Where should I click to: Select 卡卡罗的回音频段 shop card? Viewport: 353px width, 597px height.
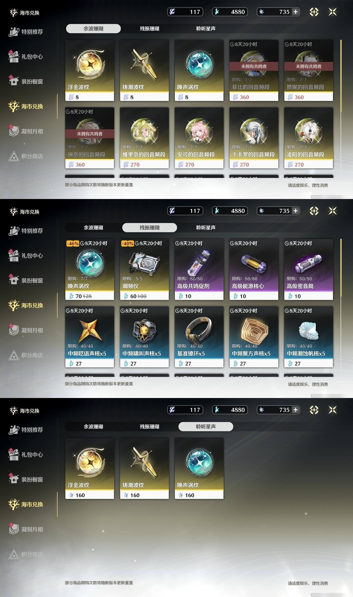(x=254, y=138)
